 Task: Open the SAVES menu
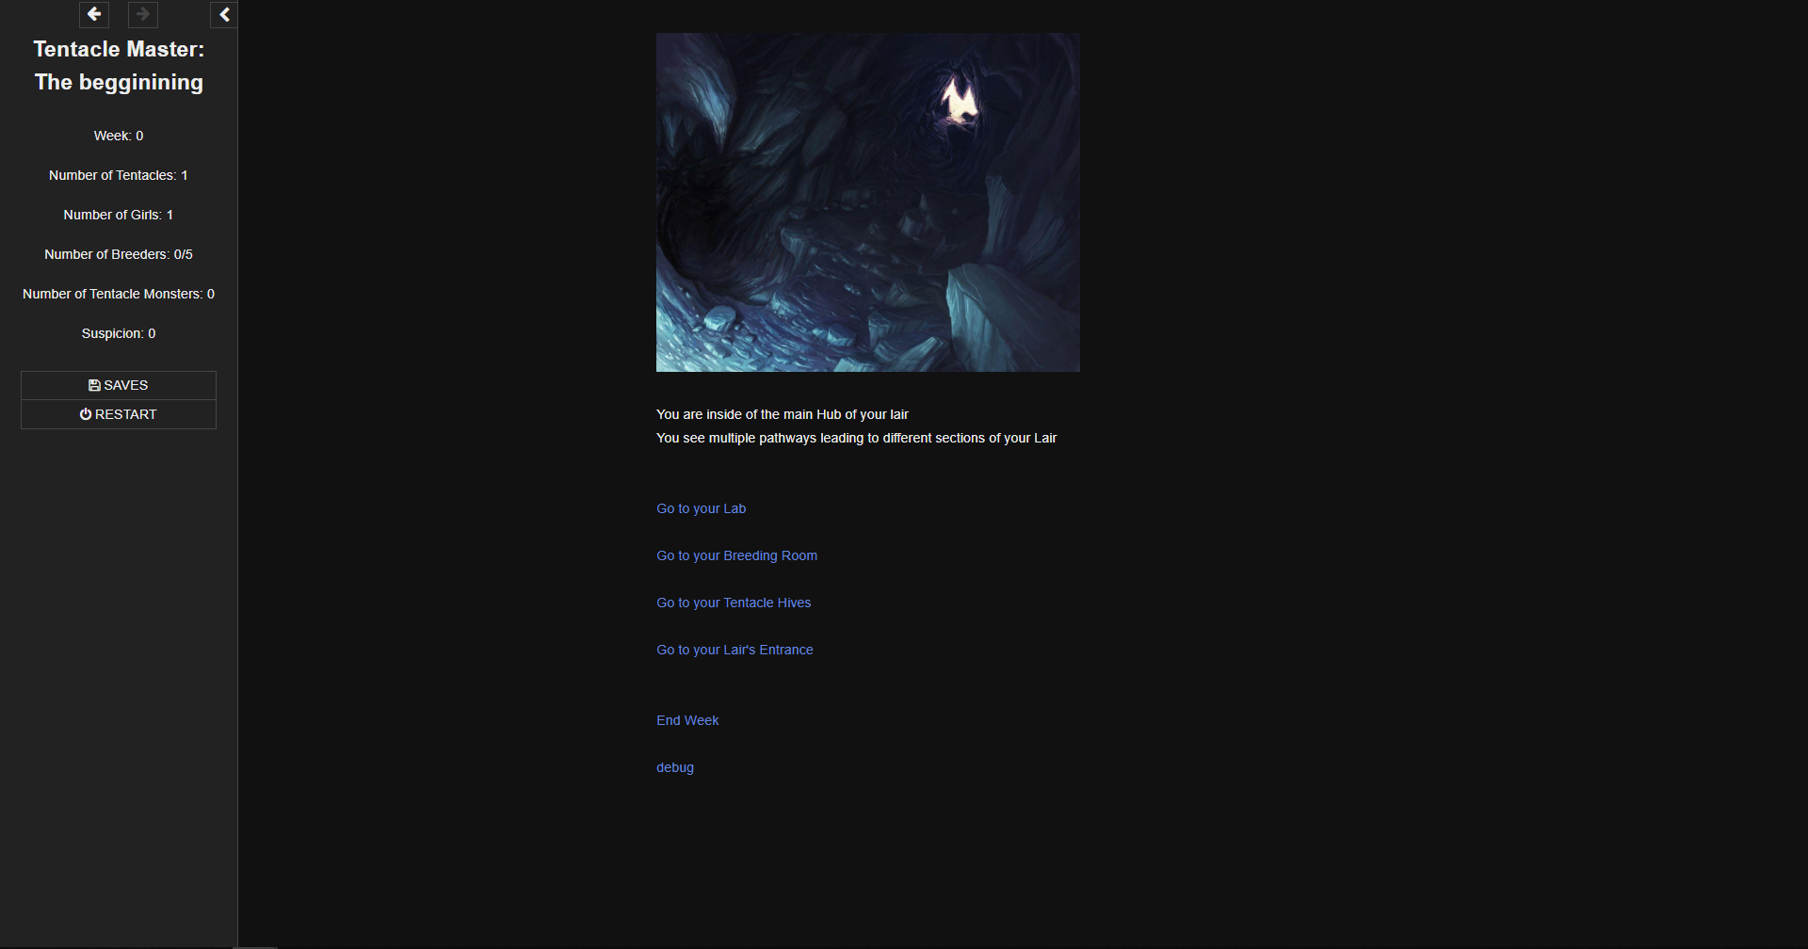119,385
